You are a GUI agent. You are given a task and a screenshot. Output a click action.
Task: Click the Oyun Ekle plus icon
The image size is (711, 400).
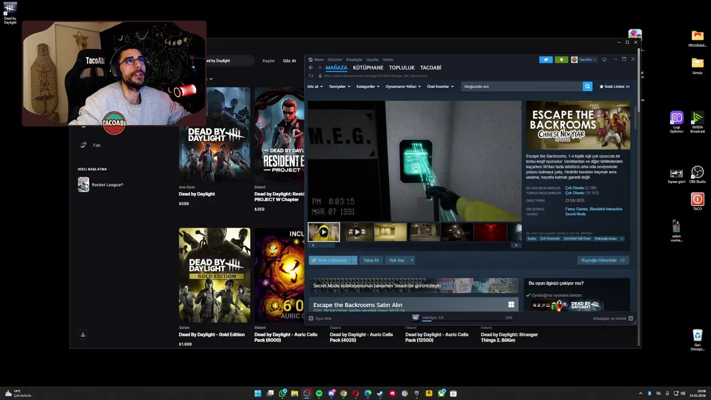click(x=311, y=318)
